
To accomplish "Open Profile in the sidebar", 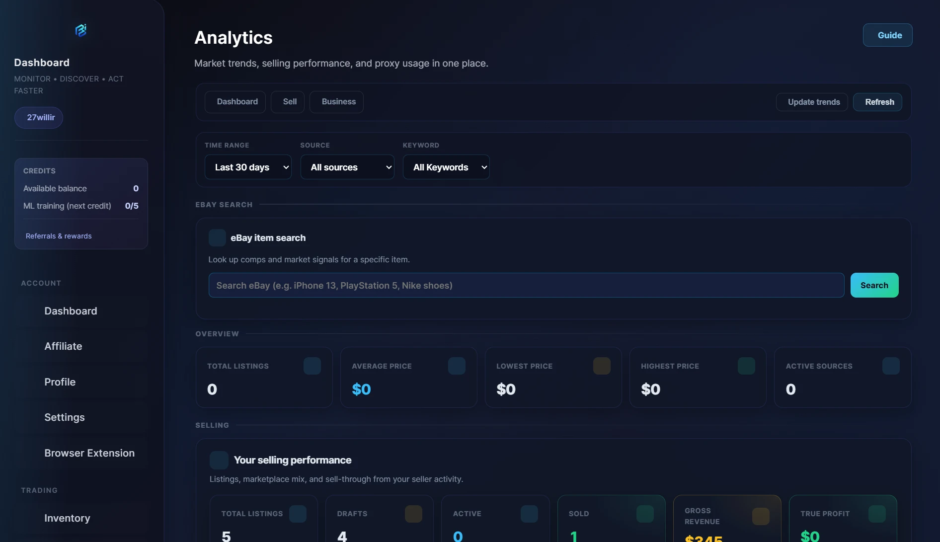I will click(x=81, y=382).
